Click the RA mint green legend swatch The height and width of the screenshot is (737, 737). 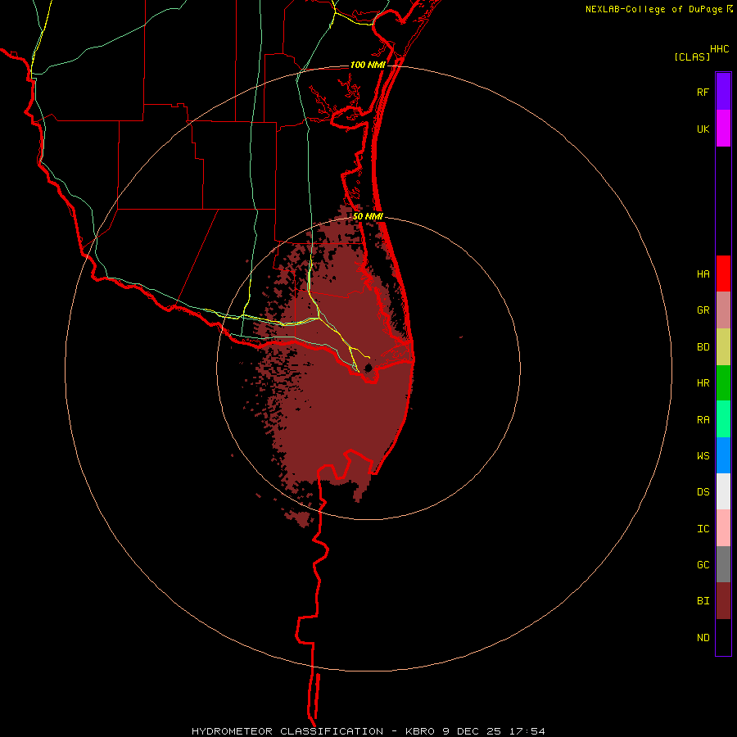(723, 419)
